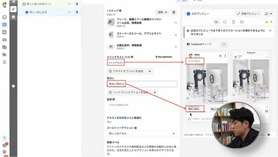Click the 説明 info icon
Image resolution: width=278 pixels, height=157 pixels.
[x=114, y=99]
